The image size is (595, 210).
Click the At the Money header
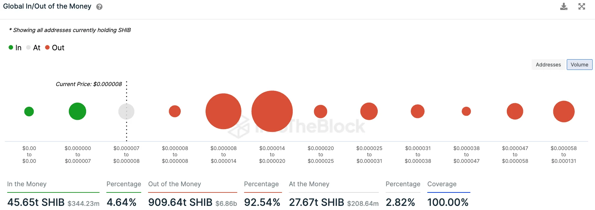point(309,184)
